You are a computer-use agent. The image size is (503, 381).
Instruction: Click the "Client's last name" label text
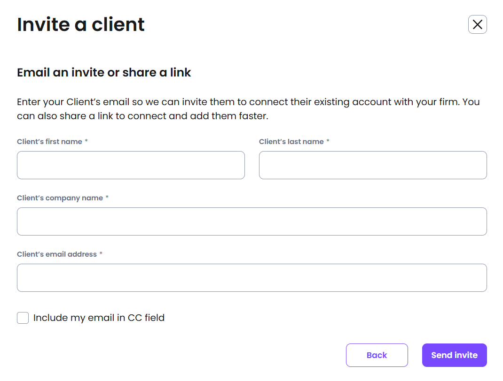click(291, 142)
